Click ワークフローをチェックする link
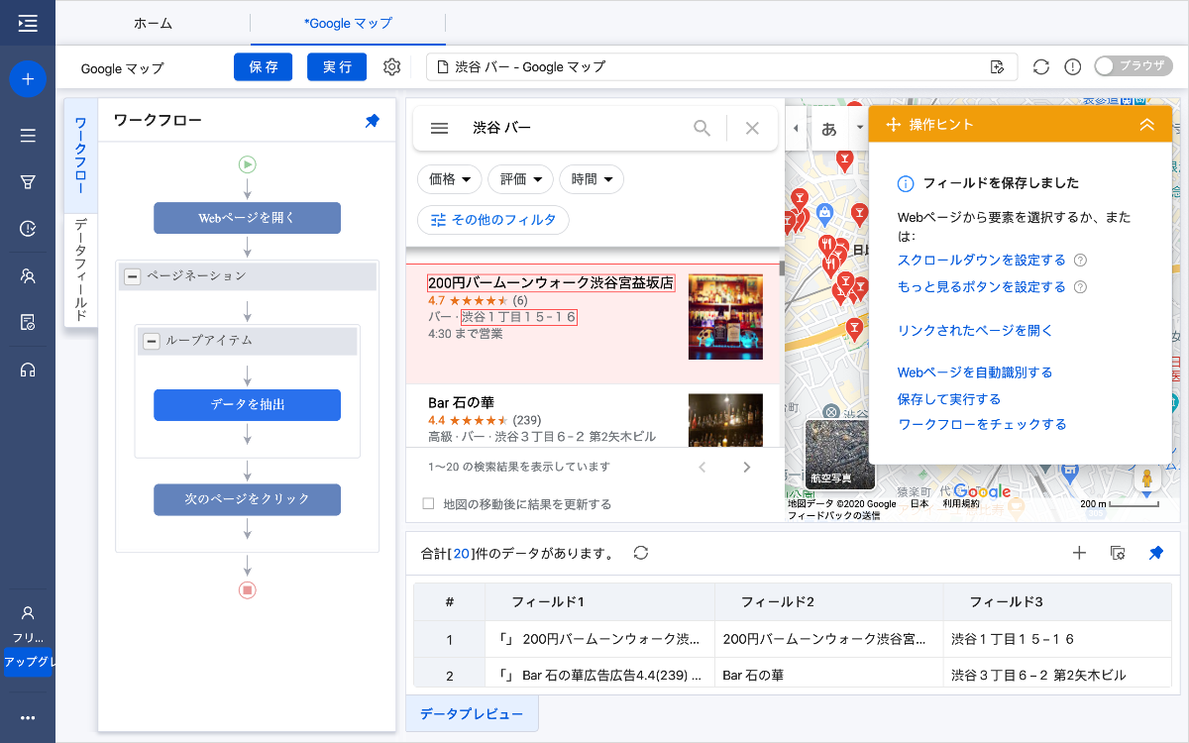The height and width of the screenshot is (743, 1189). click(x=982, y=425)
